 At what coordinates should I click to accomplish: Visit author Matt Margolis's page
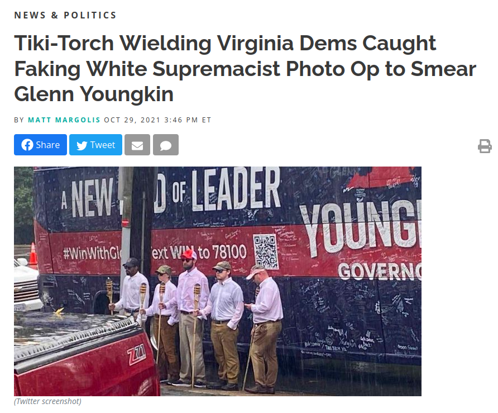[x=64, y=120]
